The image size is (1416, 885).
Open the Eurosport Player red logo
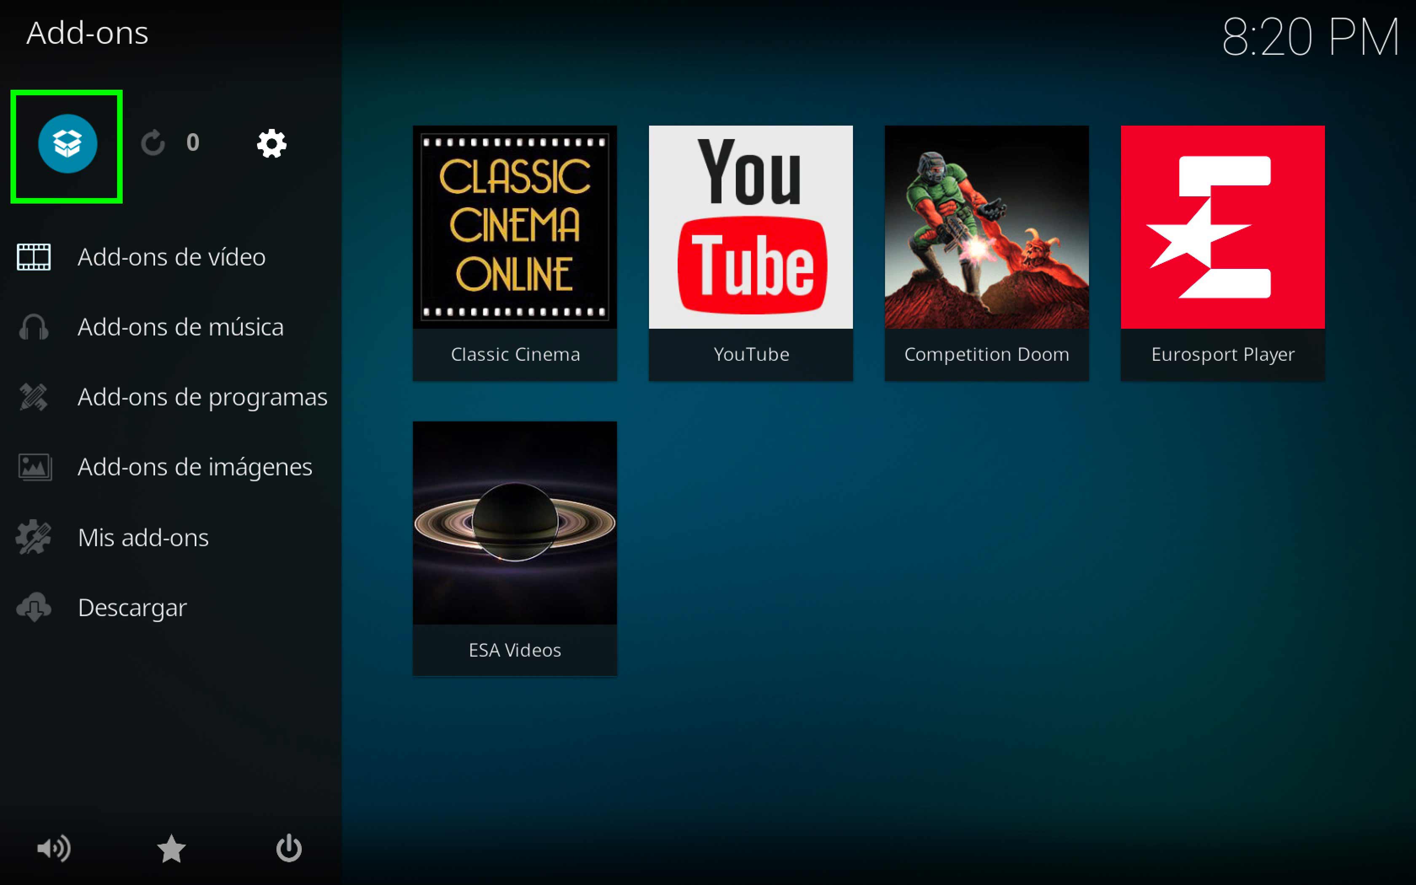point(1223,227)
